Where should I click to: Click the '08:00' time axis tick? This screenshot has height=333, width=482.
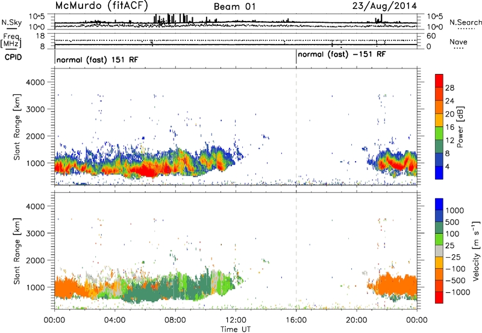coord(175,320)
